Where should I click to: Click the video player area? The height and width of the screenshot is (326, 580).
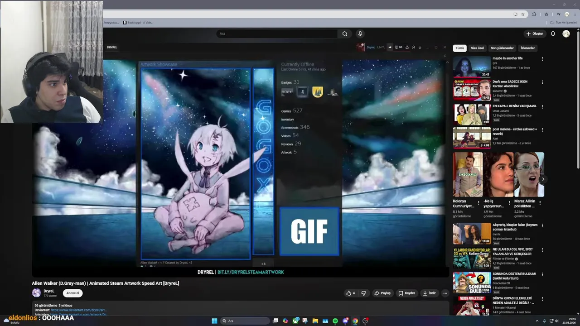[x=240, y=159]
